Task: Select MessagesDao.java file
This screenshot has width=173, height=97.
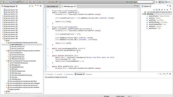Action: click(17, 67)
